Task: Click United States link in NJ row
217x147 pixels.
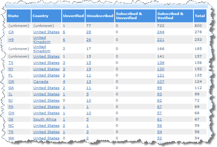Action: click(46, 100)
